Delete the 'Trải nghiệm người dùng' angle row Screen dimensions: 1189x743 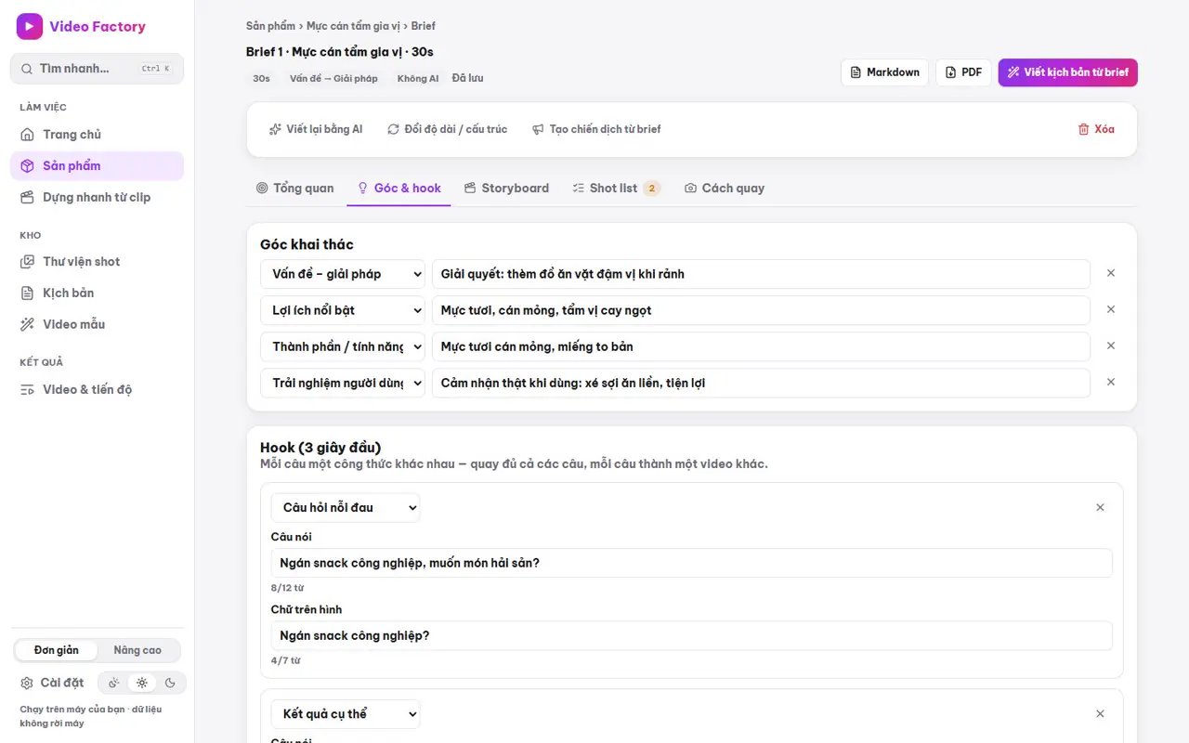pos(1111,382)
